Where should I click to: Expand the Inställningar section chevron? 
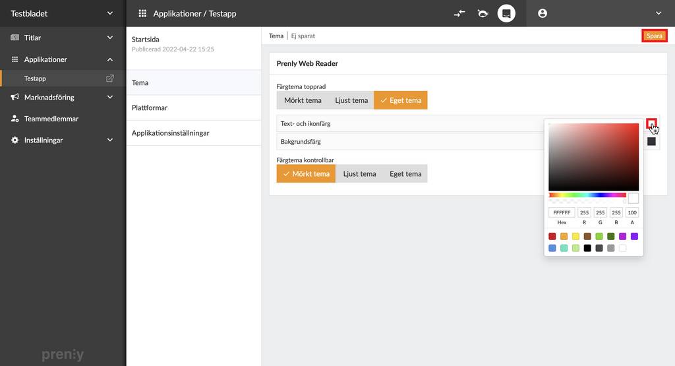(x=110, y=140)
